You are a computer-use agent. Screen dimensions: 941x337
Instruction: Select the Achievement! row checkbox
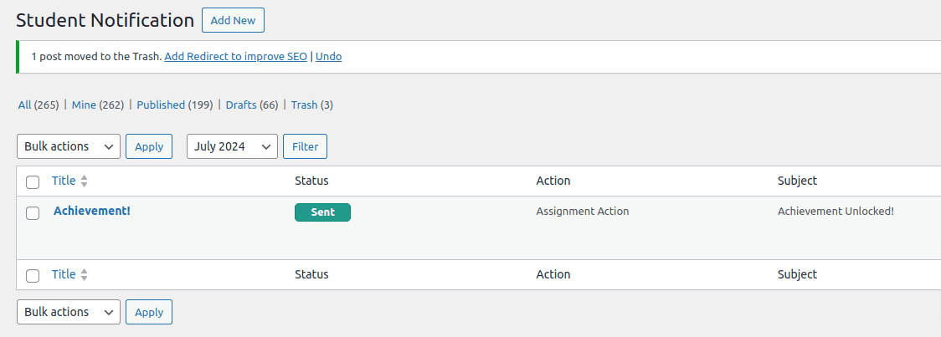coord(33,213)
